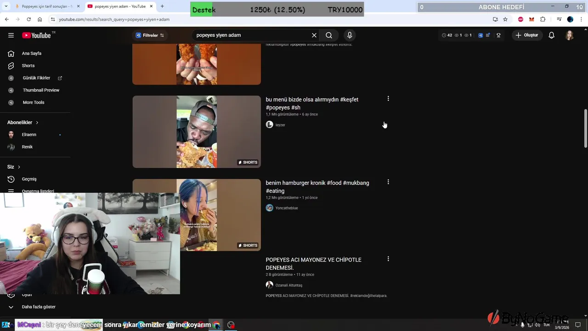Viewport: 588px width, 331px height.
Task: Open the YouTube account avatar menu
Action: pyautogui.click(x=570, y=35)
